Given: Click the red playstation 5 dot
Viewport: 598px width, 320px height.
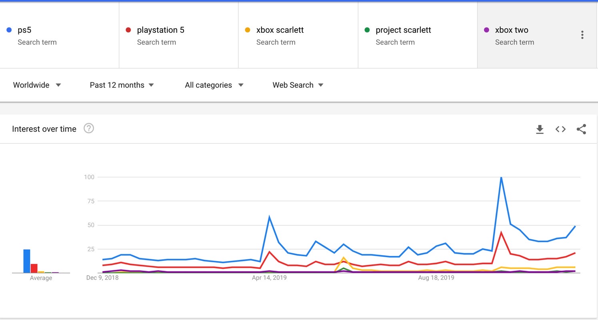Looking at the screenshot, I should 128,30.
